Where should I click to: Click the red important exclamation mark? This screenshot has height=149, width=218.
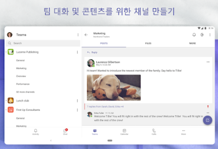coord(208,107)
